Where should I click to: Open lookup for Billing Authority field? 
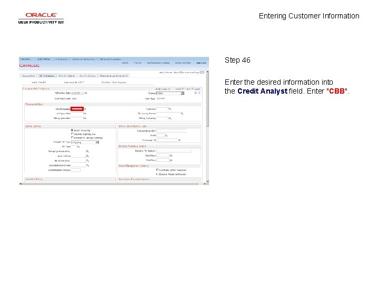tap(170, 118)
